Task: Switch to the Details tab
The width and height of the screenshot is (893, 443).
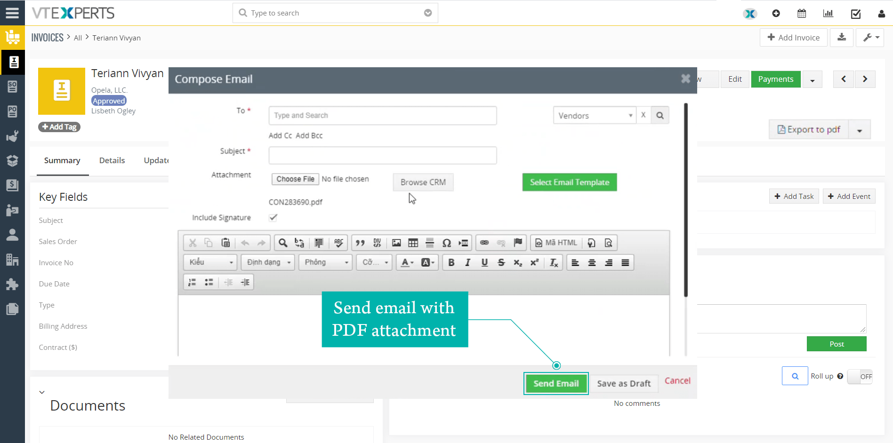Action: (112, 160)
